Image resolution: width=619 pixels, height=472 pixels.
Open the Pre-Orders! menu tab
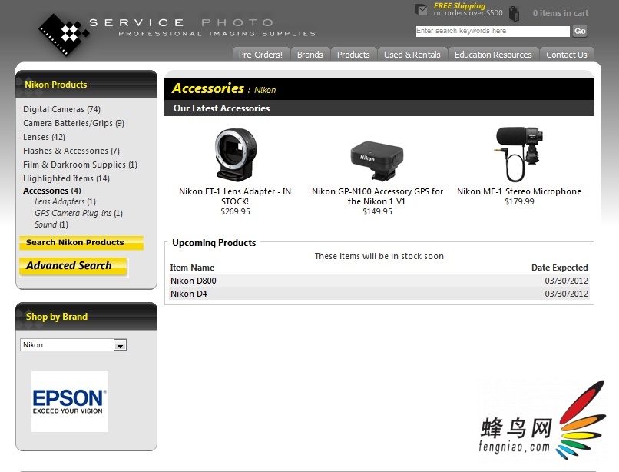260,55
